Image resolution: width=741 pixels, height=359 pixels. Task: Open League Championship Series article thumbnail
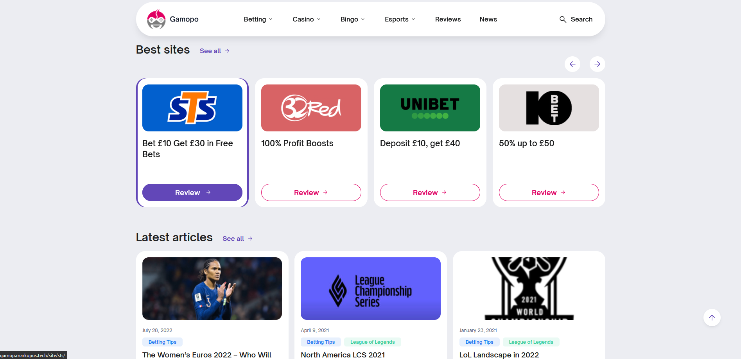pyautogui.click(x=371, y=289)
